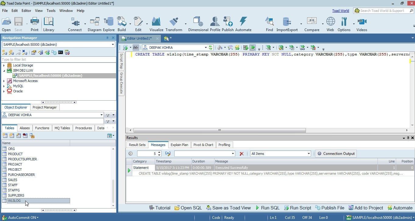Switch to the Explain Plan tab

click(179, 145)
